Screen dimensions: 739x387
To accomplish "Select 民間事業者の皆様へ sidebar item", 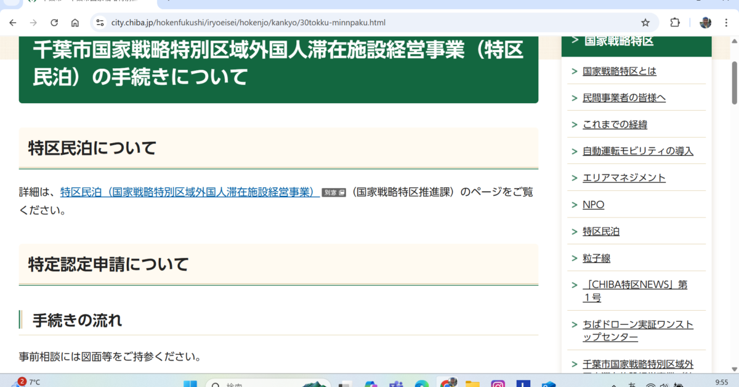I will pos(624,98).
